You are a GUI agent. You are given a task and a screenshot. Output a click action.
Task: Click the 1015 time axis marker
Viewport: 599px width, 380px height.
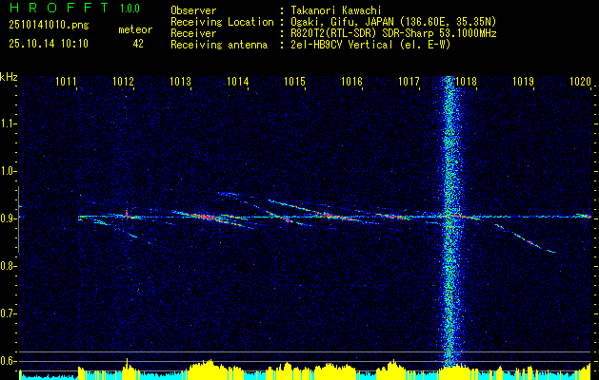[295, 81]
